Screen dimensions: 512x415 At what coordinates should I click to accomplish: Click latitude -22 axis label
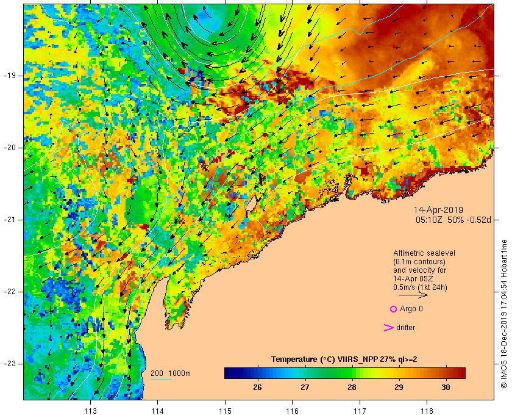tap(10, 292)
